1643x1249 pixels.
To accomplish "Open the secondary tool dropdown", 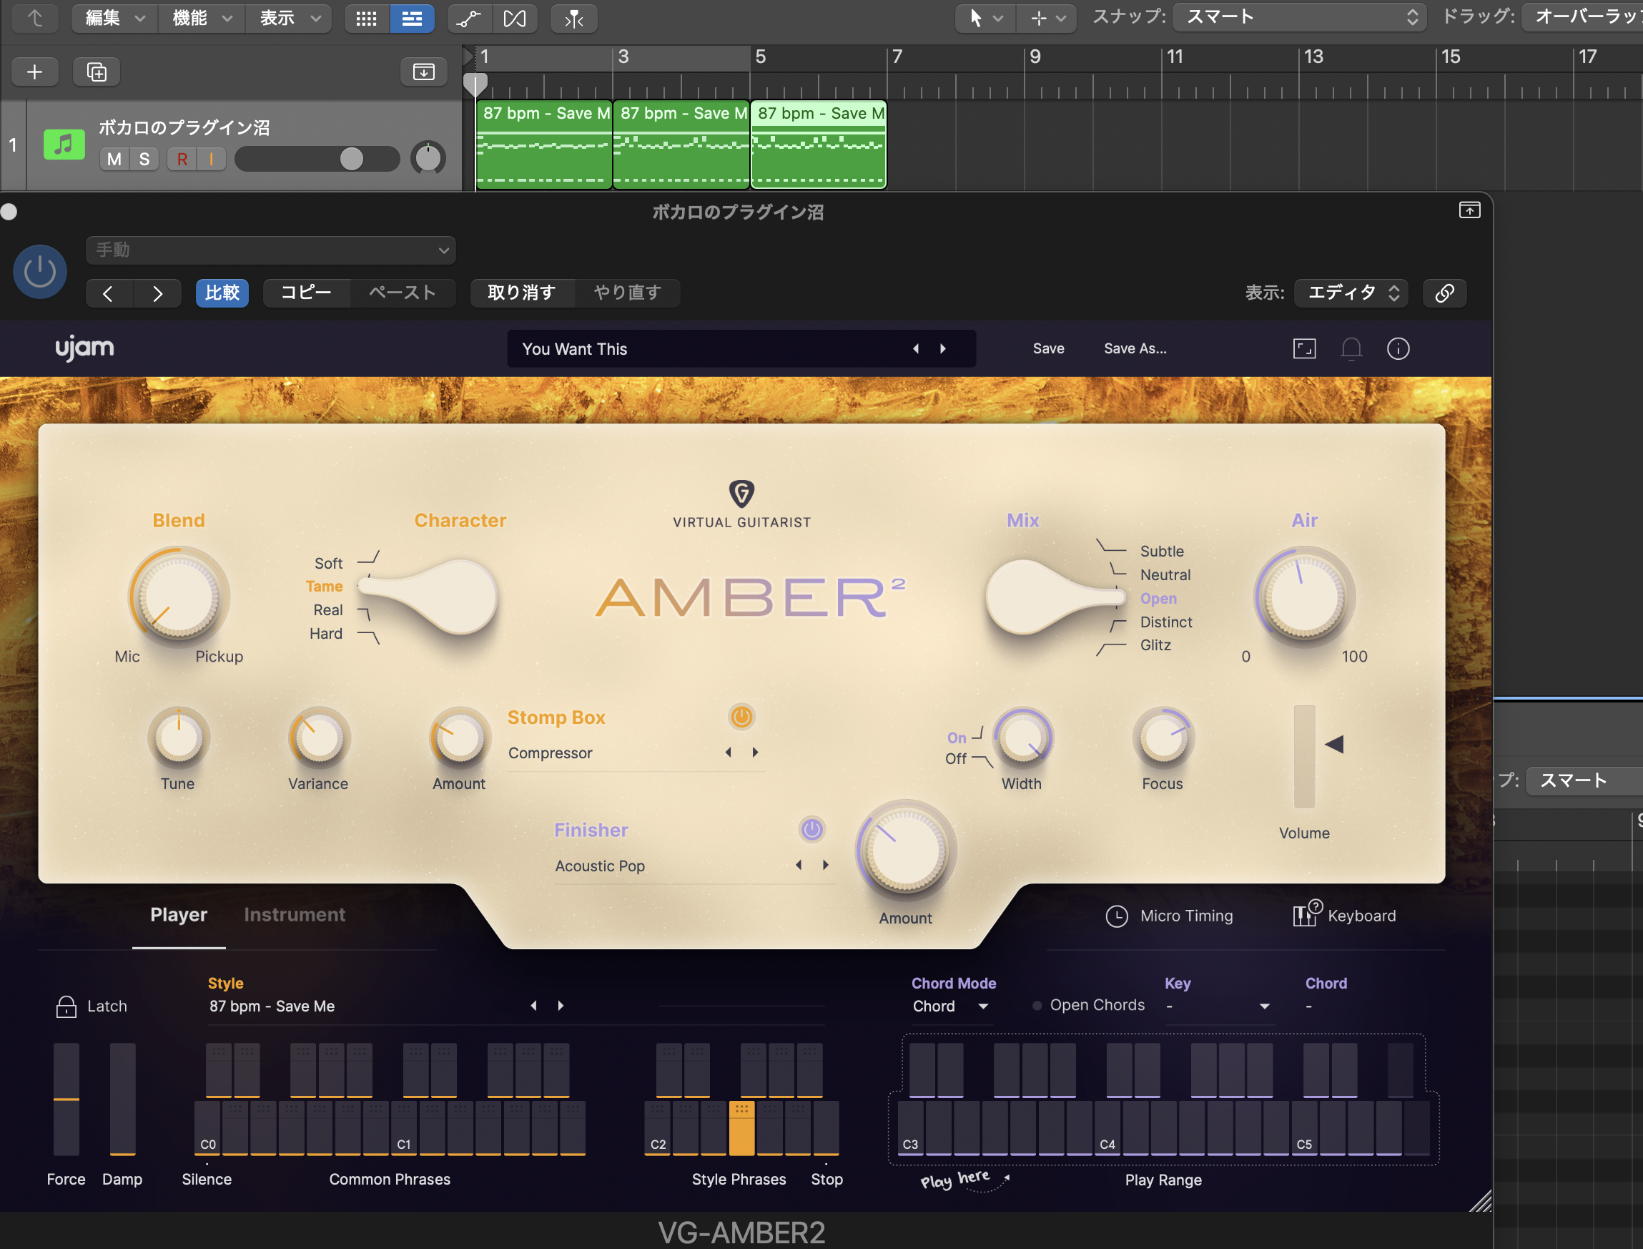I will click(1047, 19).
